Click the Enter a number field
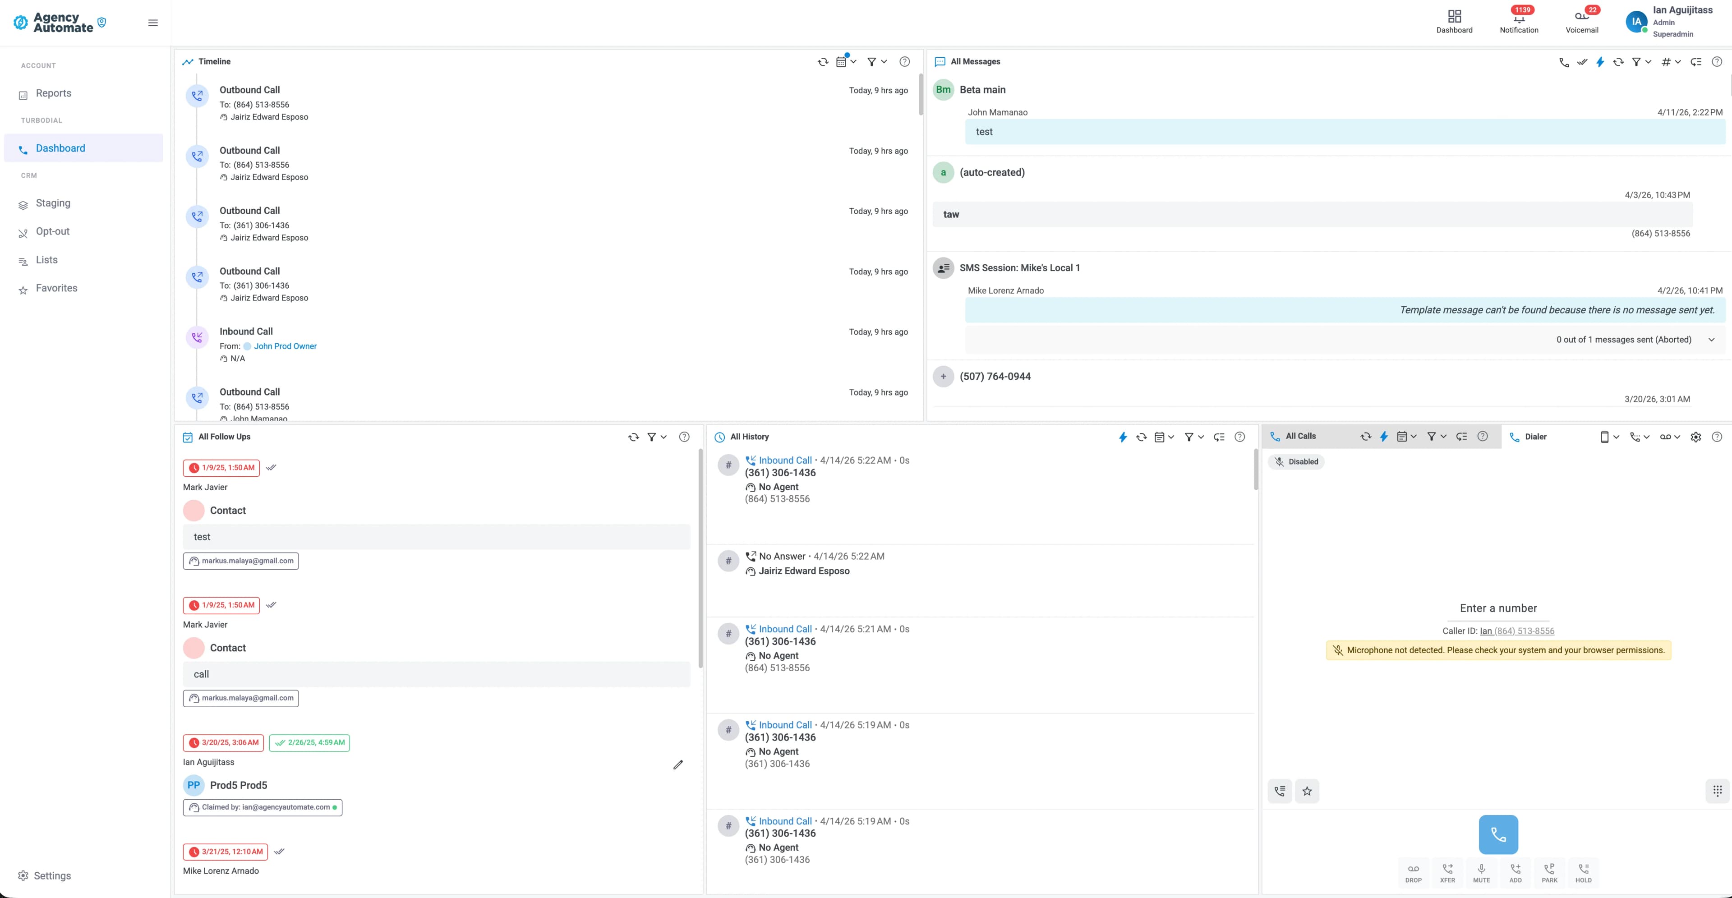 (1498, 608)
